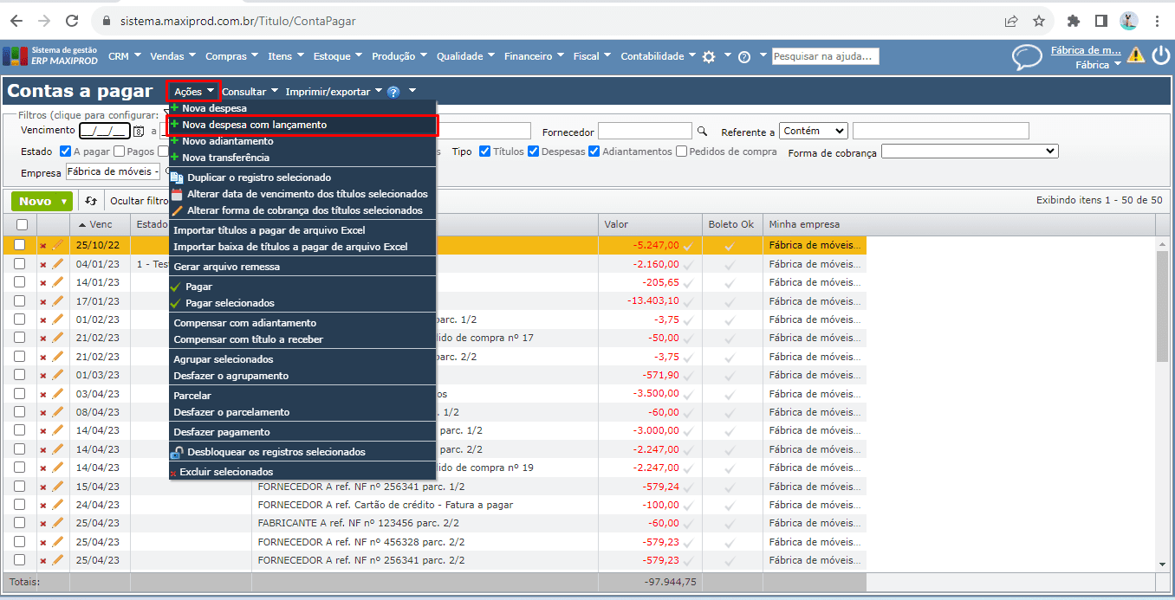Uncheck the Despesas type checkbox
The image size is (1175, 600).
534,152
